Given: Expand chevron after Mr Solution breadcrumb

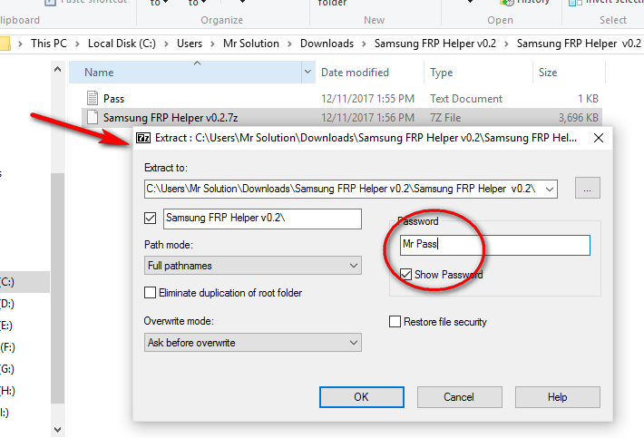Looking at the screenshot, I should [x=289, y=44].
